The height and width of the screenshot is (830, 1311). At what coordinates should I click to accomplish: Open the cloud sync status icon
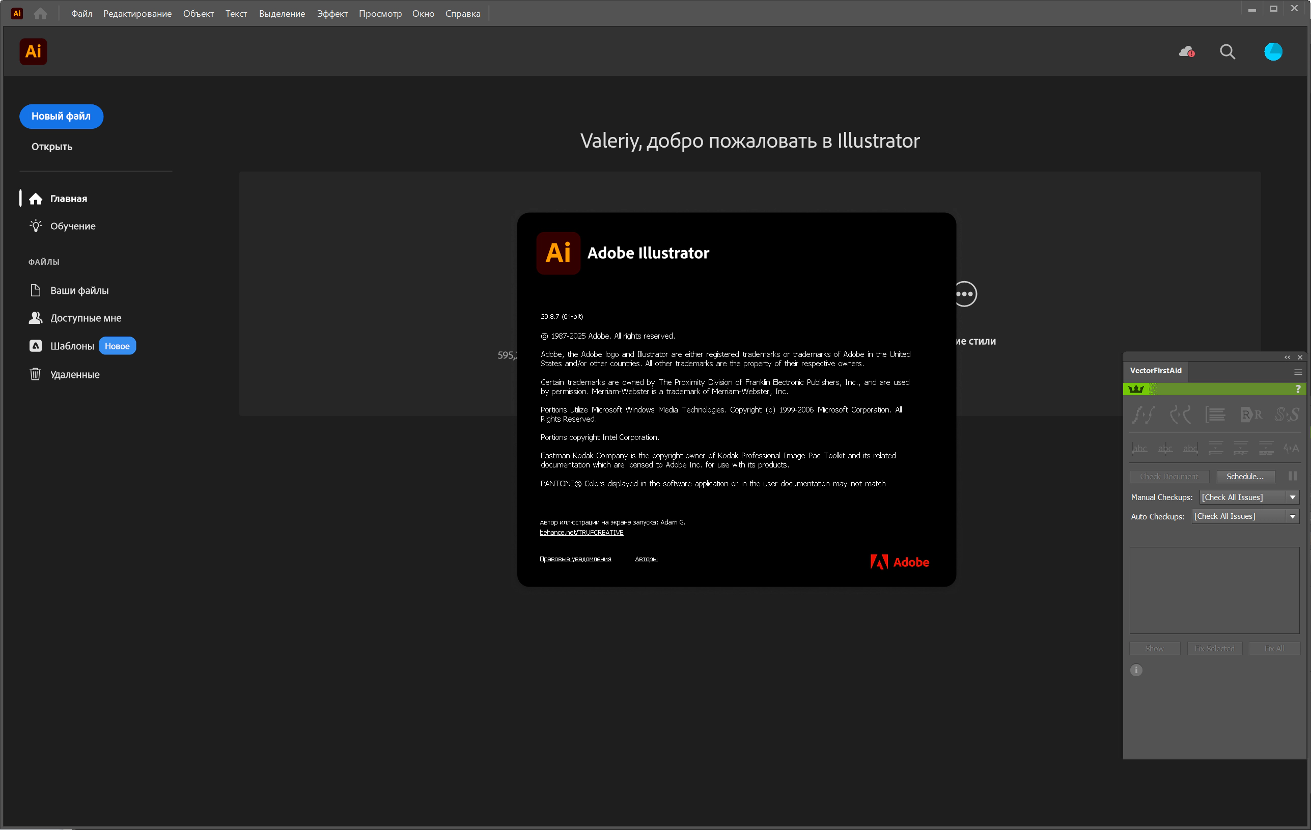(x=1186, y=52)
